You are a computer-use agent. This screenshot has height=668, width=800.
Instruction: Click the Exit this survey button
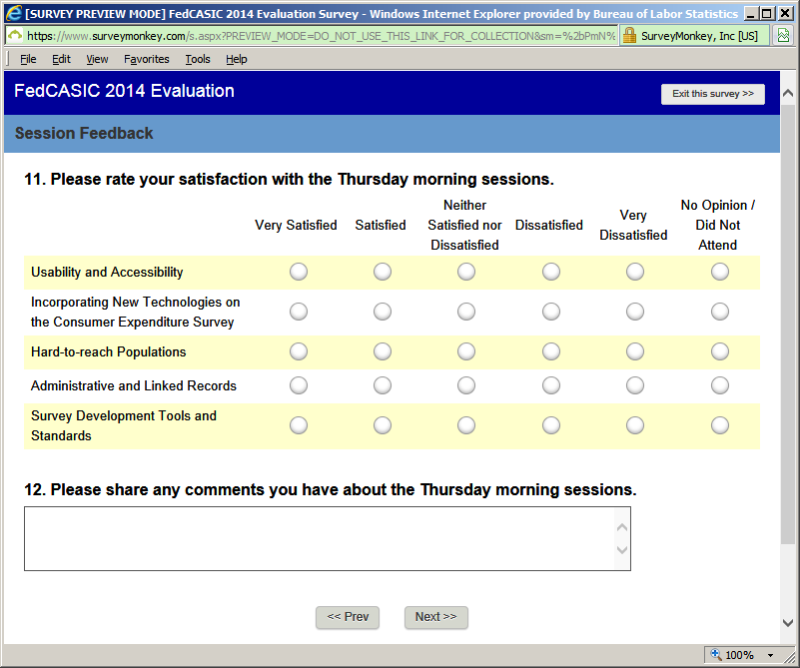(713, 94)
